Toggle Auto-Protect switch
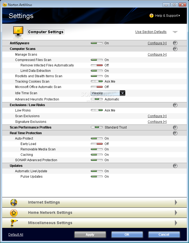 (x=97, y=139)
